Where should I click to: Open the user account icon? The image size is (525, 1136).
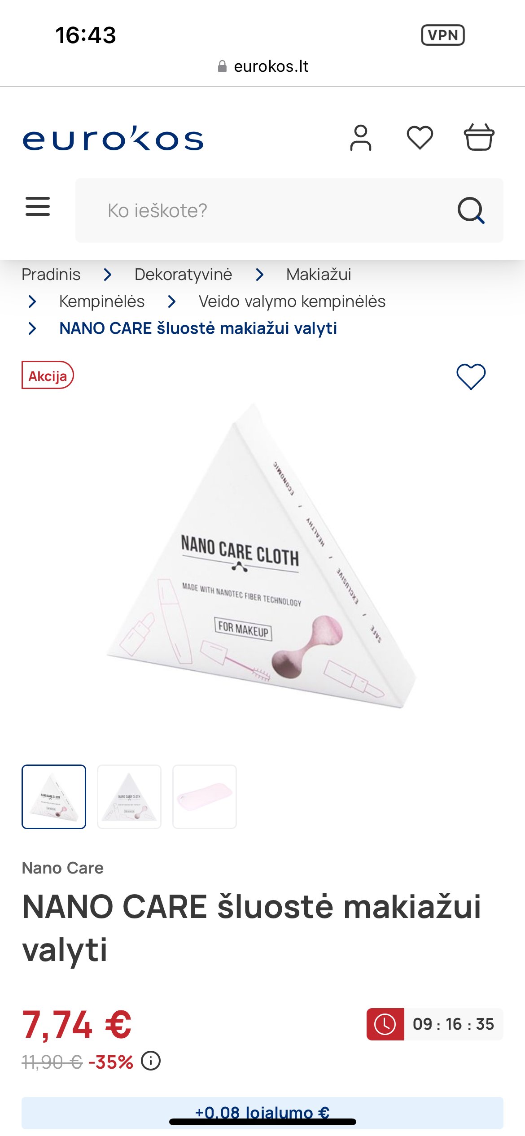pyautogui.click(x=361, y=138)
